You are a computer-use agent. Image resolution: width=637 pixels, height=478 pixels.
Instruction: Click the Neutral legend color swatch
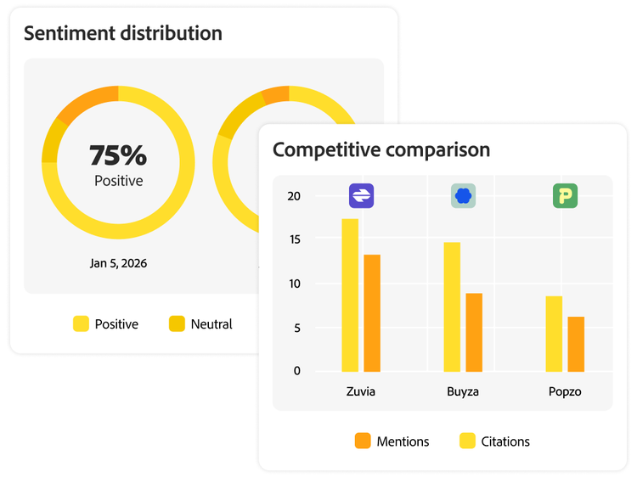tap(177, 323)
